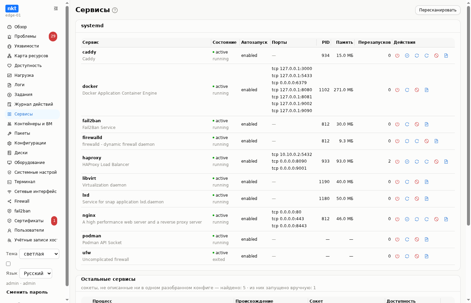Reload ufw with the sync arrows icon
Image resolution: width=471 pixels, height=303 pixels.
click(x=407, y=256)
